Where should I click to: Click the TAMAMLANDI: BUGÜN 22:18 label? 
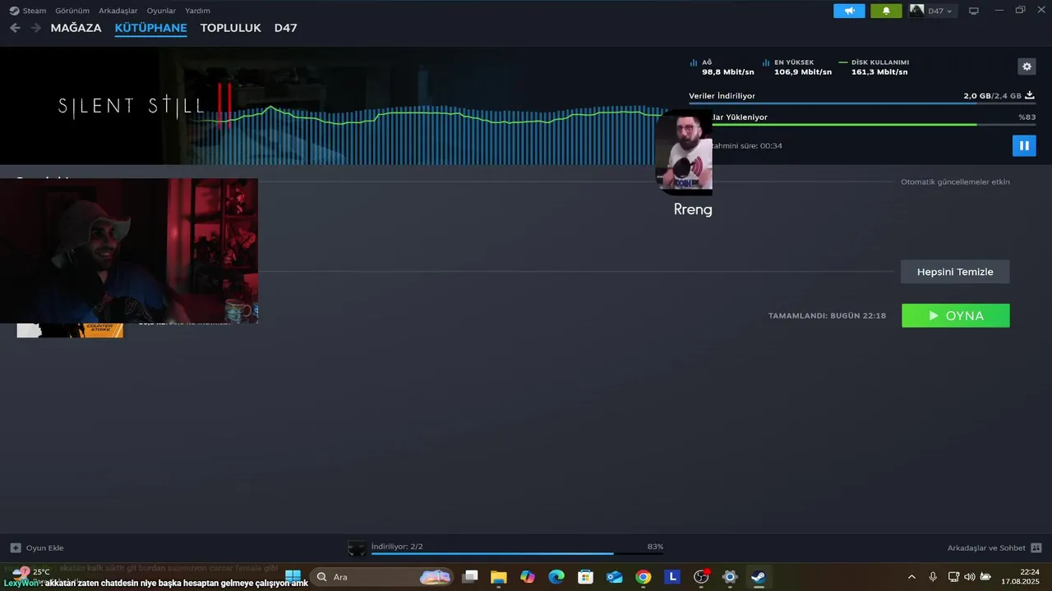pos(827,316)
